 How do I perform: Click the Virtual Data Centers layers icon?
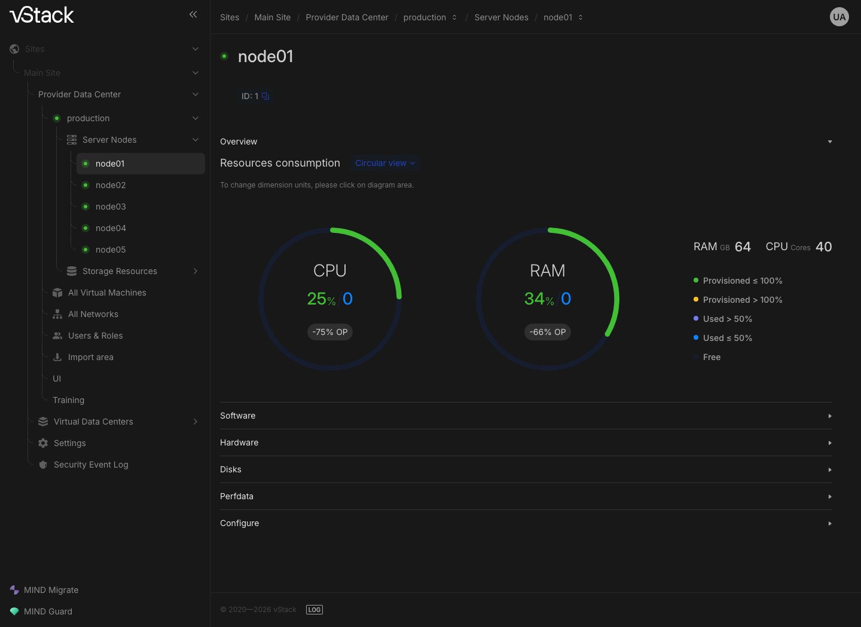coord(43,422)
